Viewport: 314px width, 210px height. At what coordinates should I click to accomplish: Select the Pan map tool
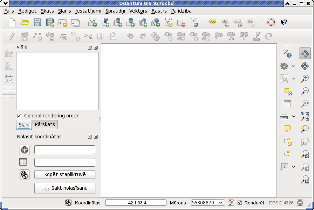point(305,53)
